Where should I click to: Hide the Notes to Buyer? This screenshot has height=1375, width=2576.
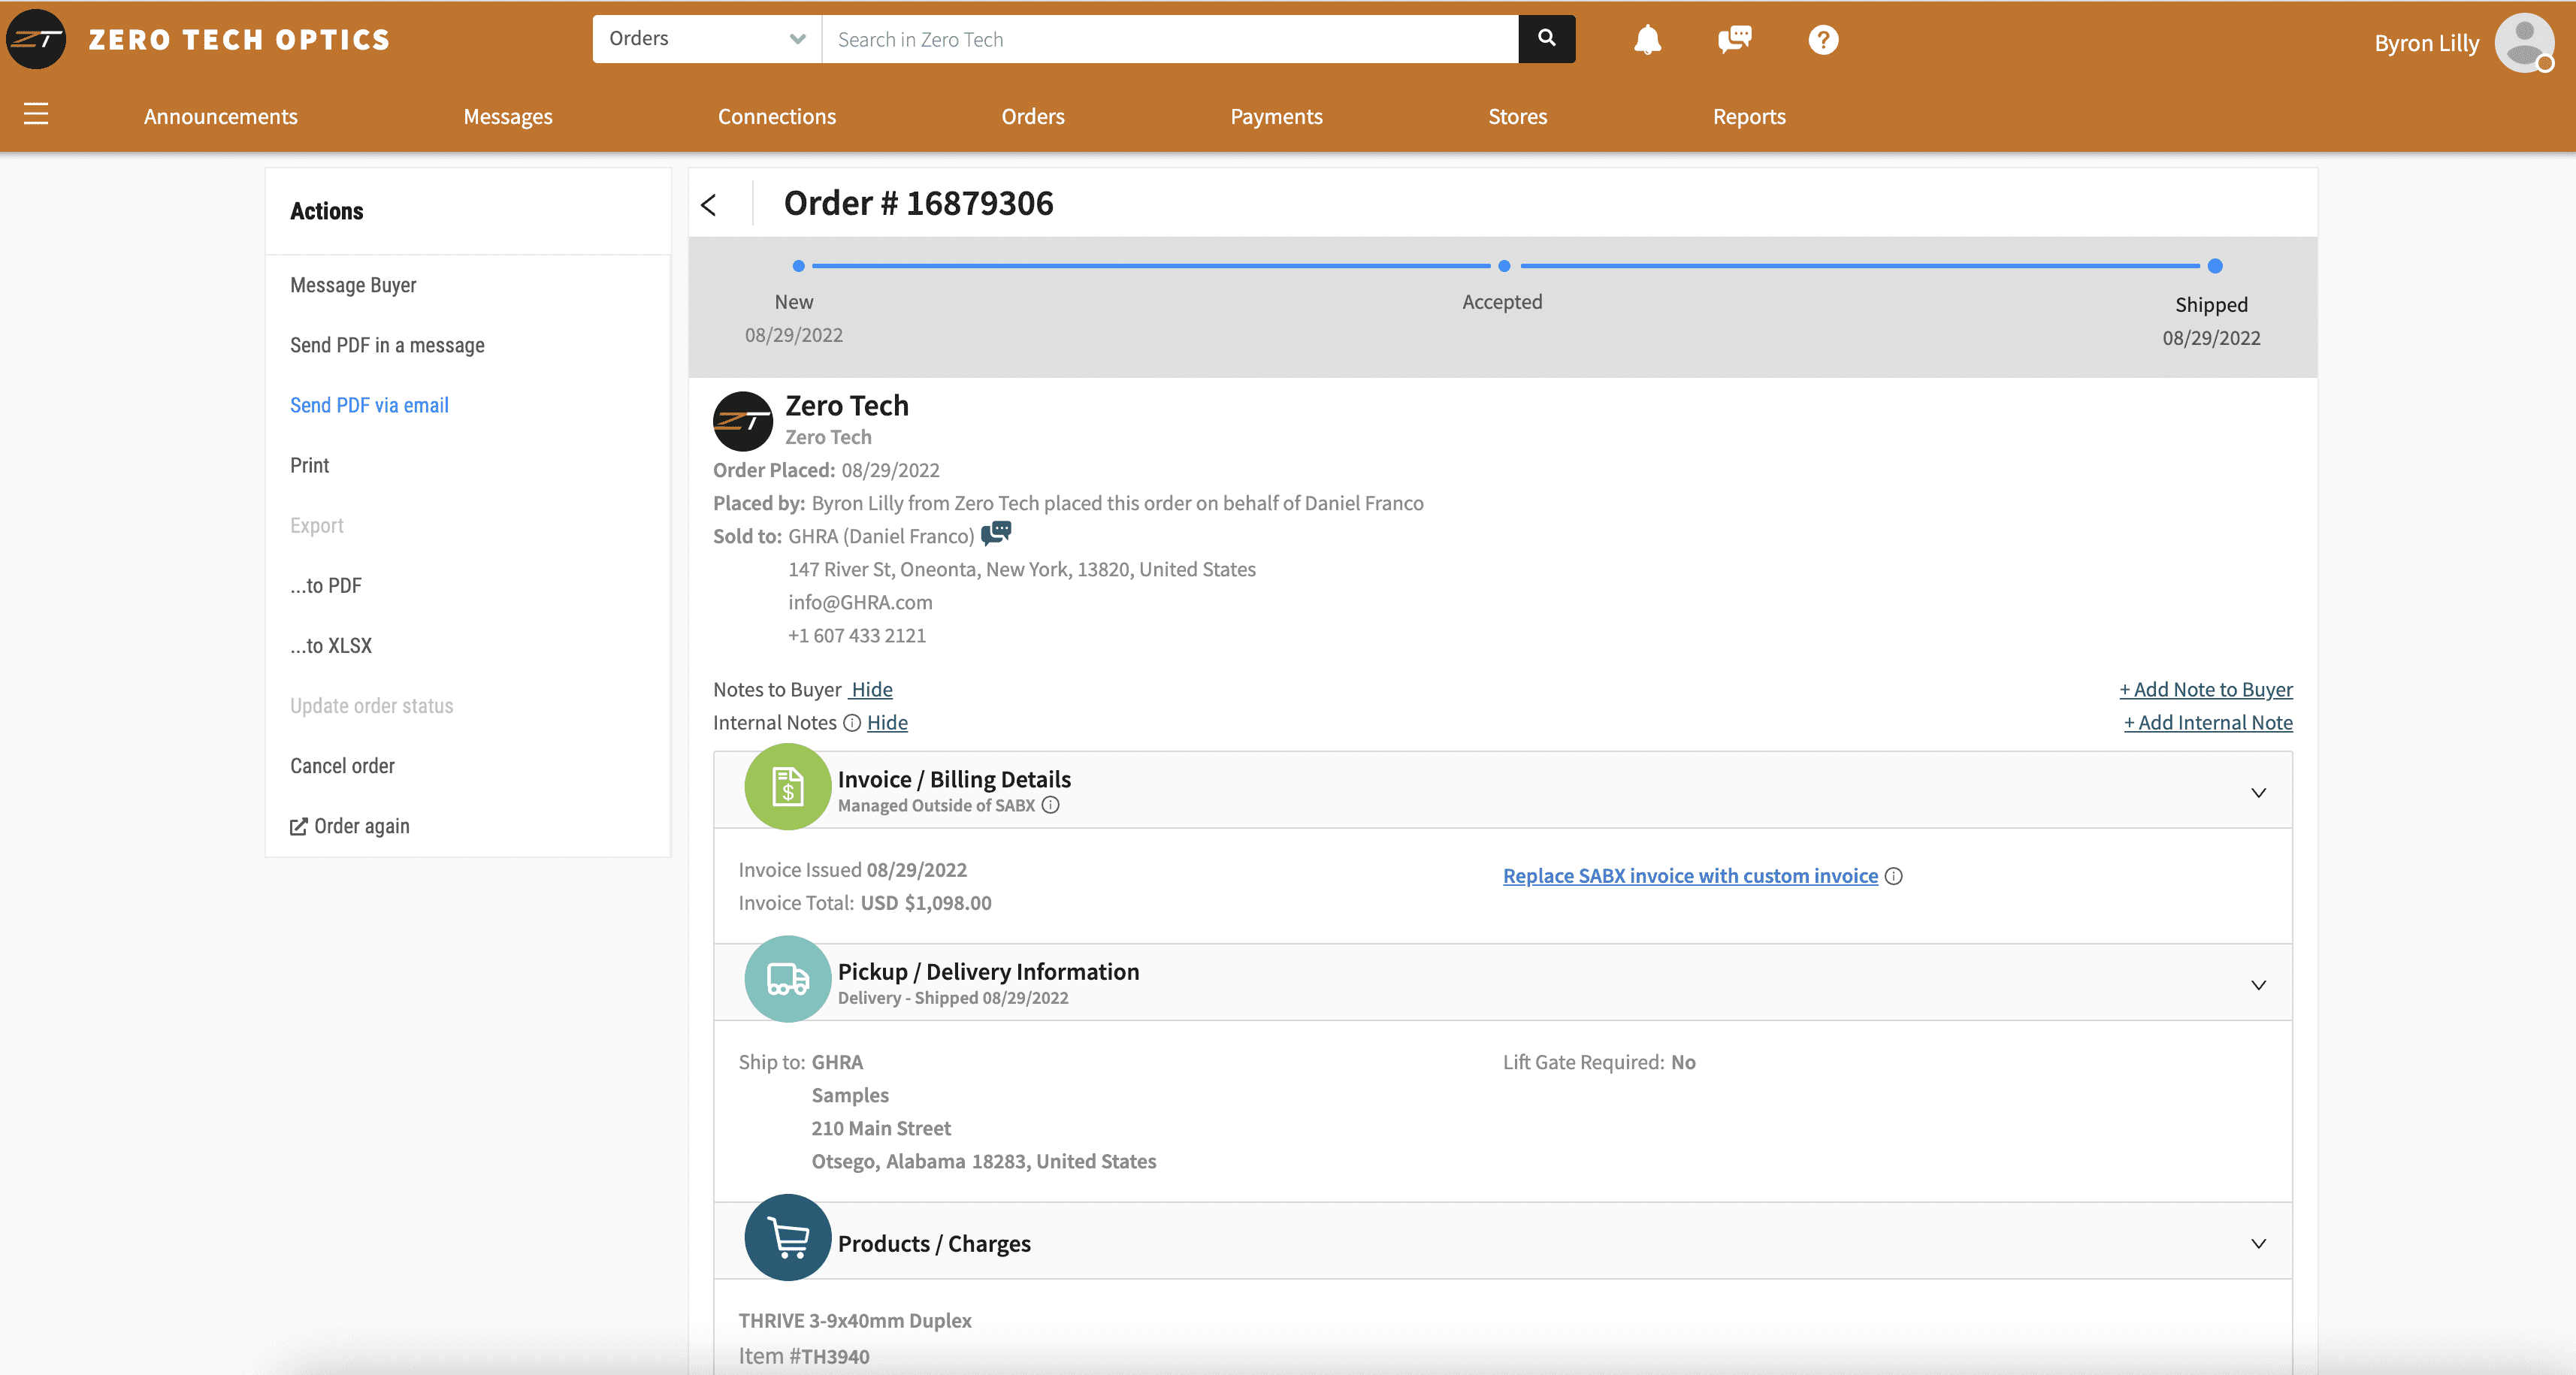click(871, 690)
